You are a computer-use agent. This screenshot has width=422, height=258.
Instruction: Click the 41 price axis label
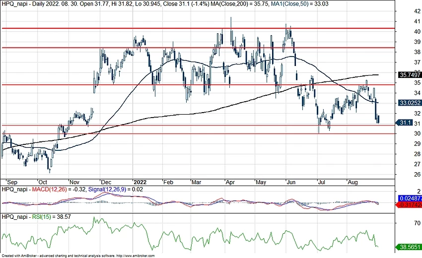pos(417,21)
